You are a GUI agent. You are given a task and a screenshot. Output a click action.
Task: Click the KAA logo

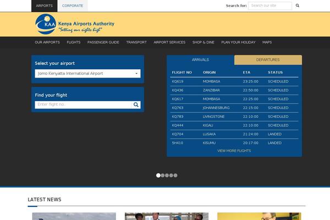pos(75,24)
